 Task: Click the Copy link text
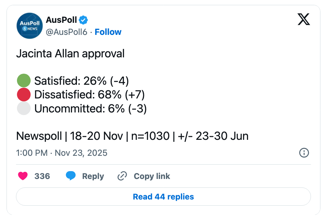152,176
